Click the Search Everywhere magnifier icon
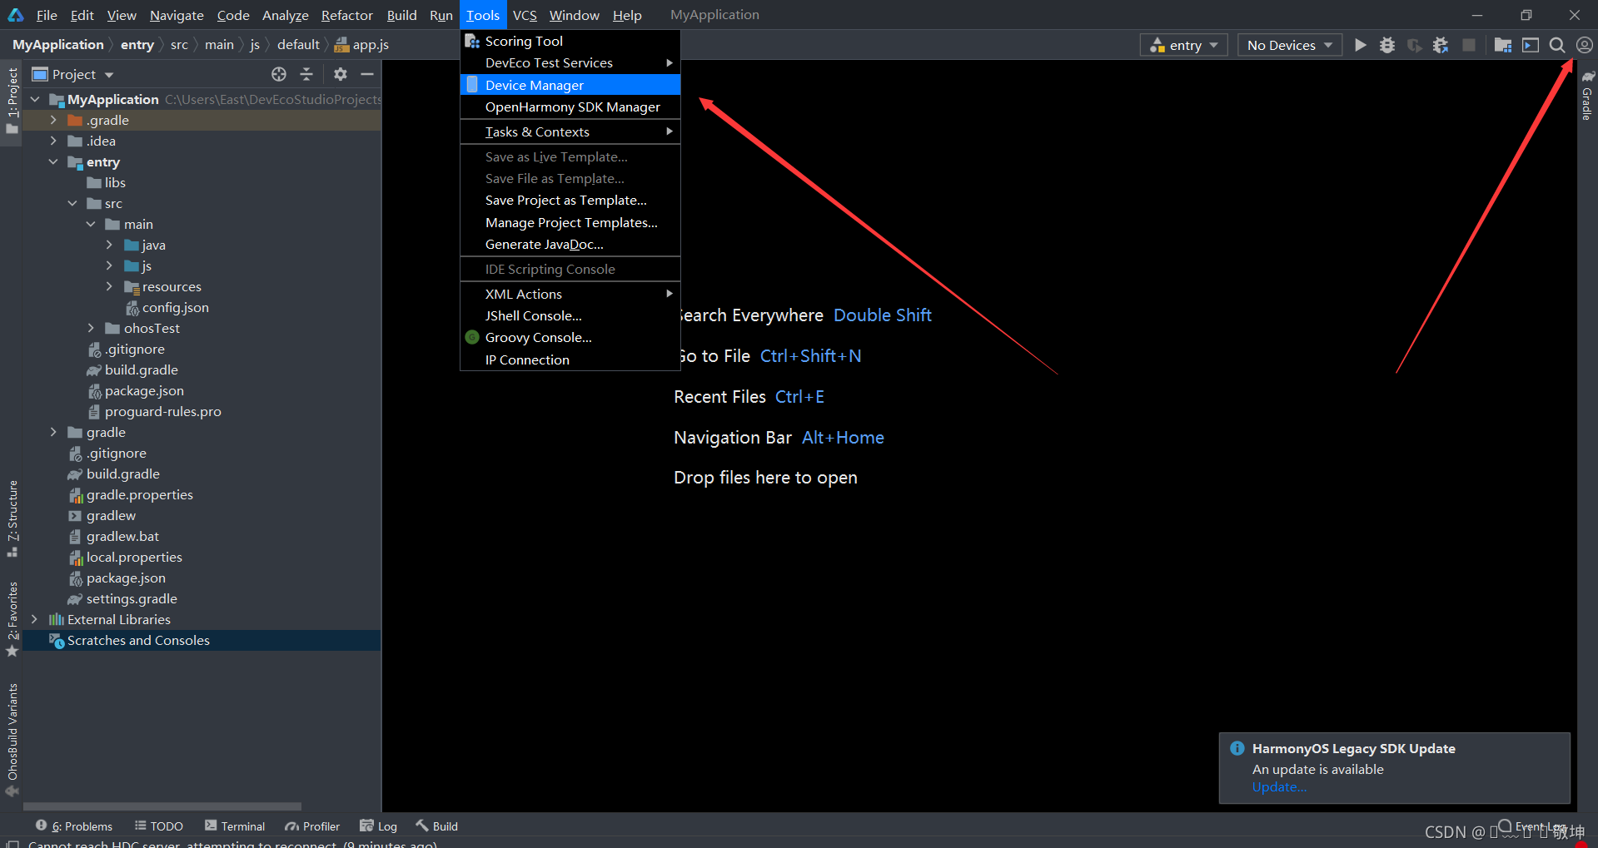This screenshot has width=1598, height=848. [x=1557, y=45]
